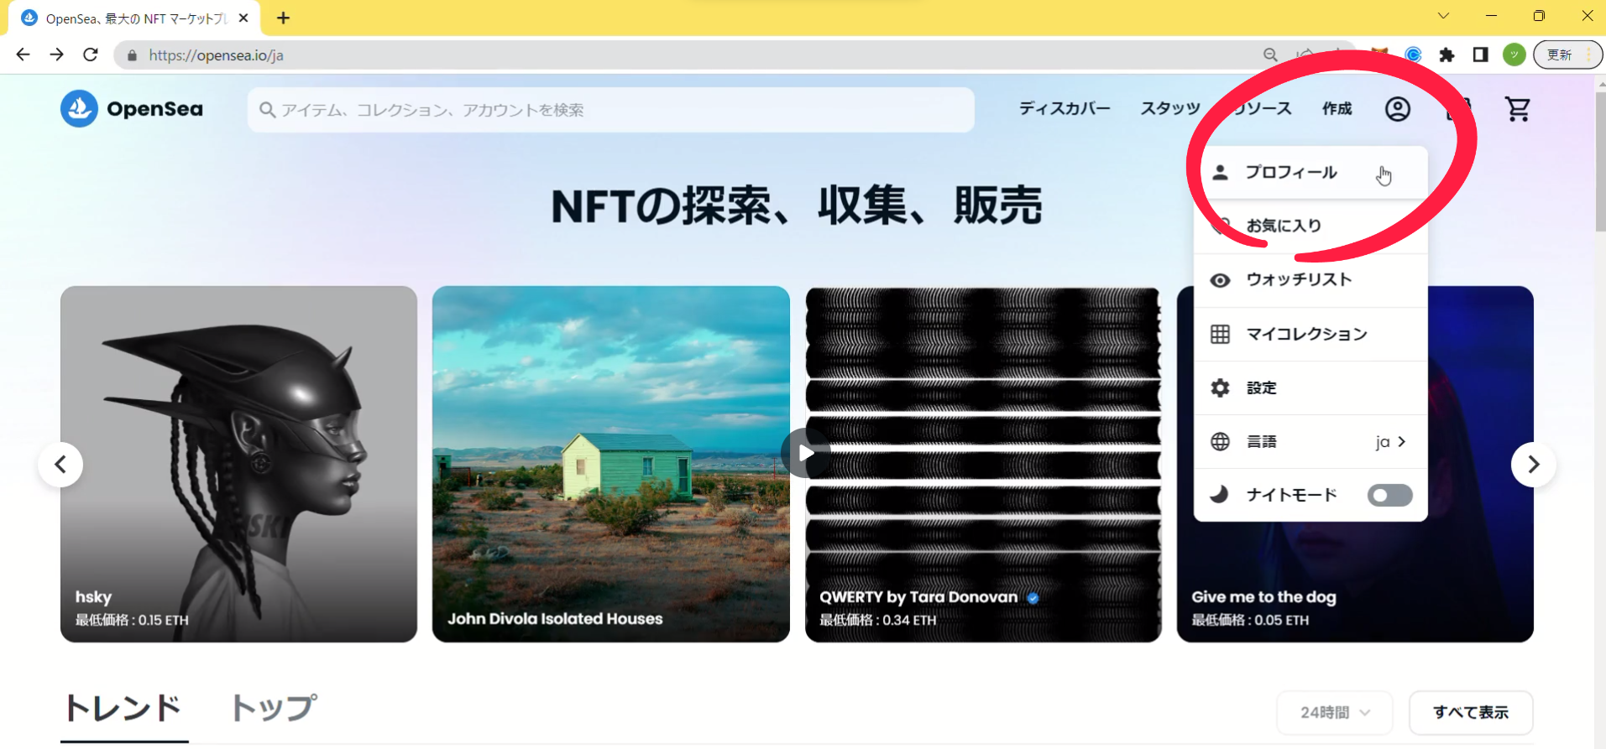Open the ディスカバー navigation link

click(1064, 109)
